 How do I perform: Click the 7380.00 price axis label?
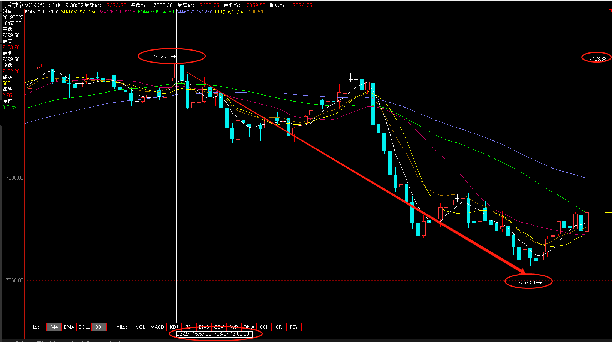[15, 178]
